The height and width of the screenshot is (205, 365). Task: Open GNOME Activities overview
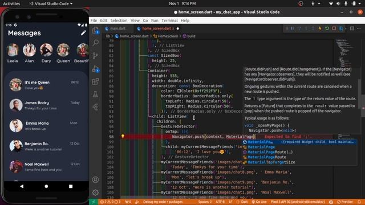click(11, 3)
